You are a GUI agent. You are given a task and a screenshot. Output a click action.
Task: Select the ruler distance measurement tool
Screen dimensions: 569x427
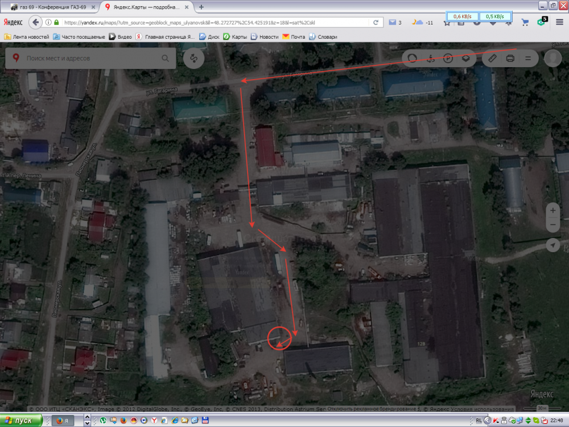click(x=493, y=58)
